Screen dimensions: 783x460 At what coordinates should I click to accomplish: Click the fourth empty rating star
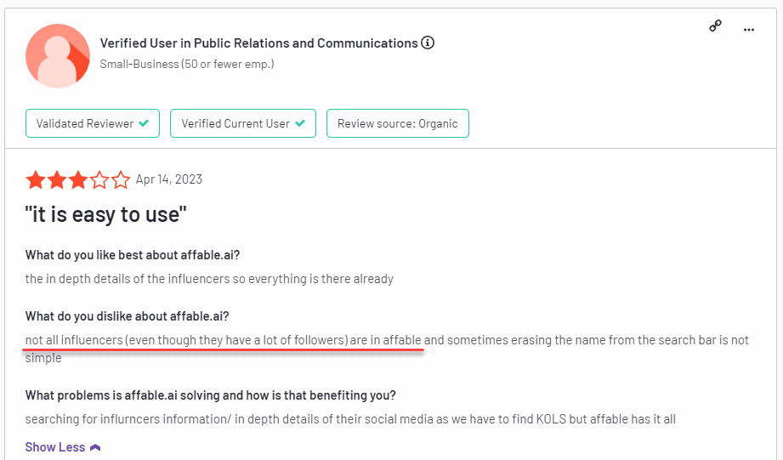tap(99, 180)
